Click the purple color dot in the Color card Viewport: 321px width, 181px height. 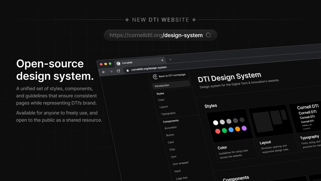point(244,128)
